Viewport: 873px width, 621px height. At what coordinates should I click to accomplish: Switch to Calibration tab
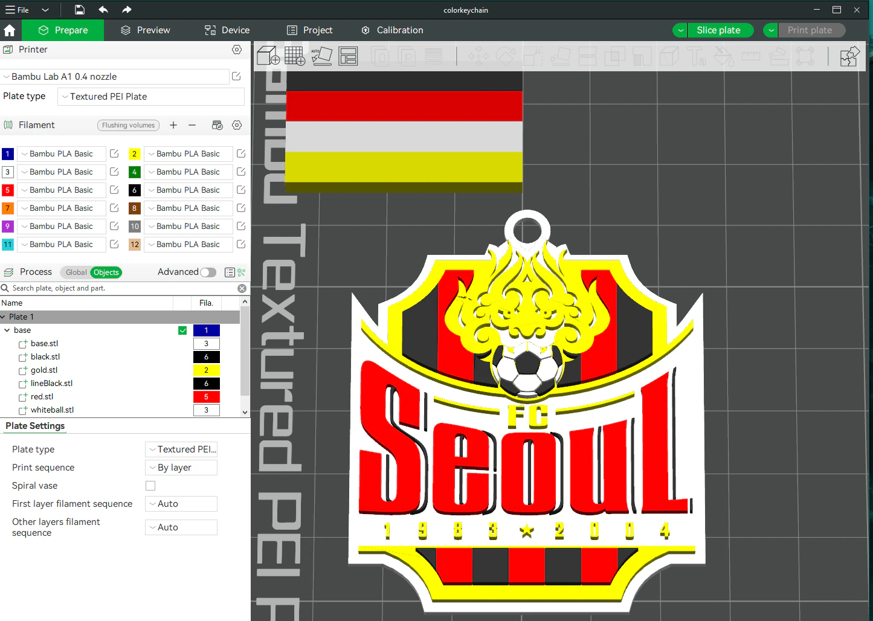pyautogui.click(x=392, y=30)
